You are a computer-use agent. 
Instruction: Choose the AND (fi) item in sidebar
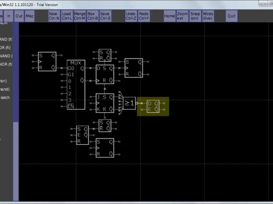pos(6,39)
